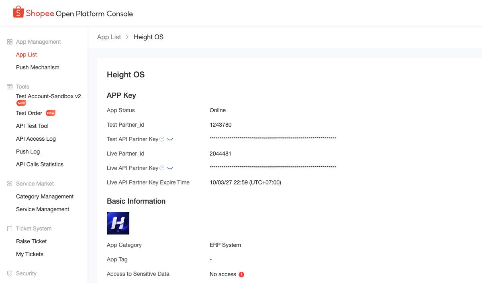Click the masked Live API Partner Key value
The height and width of the screenshot is (283, 482).
coord(273,168)
